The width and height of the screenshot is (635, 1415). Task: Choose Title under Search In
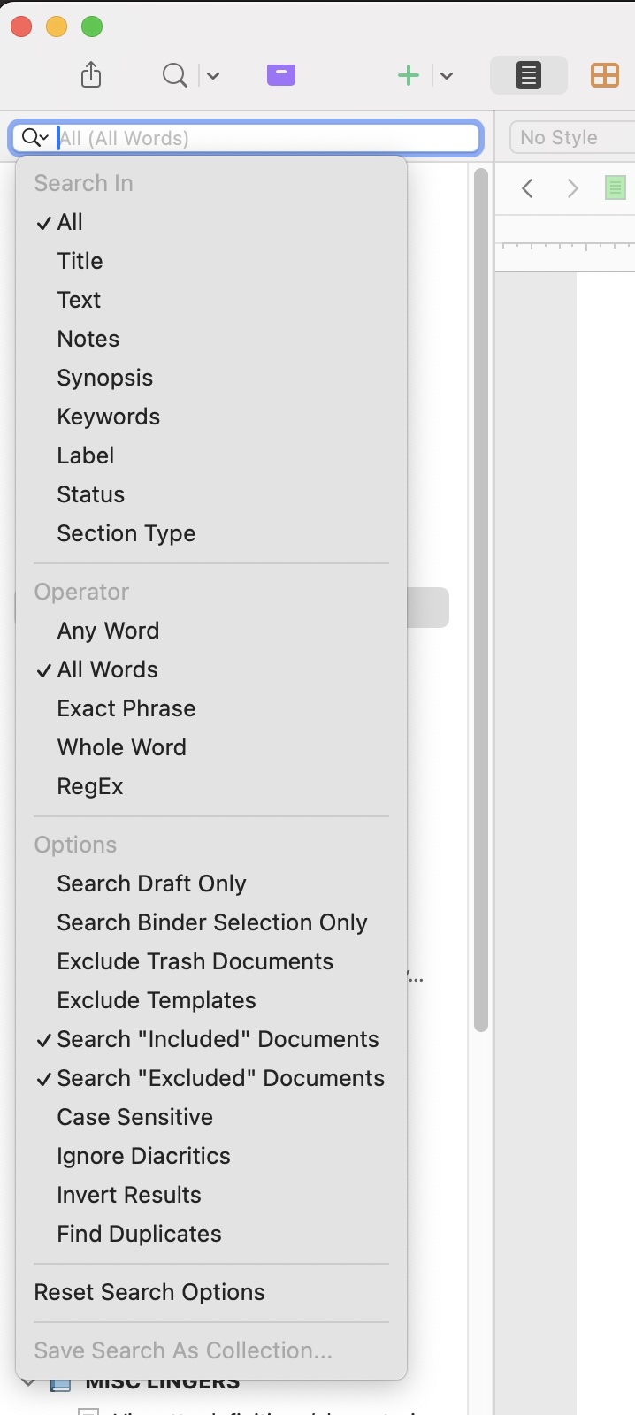click(80, 261)
